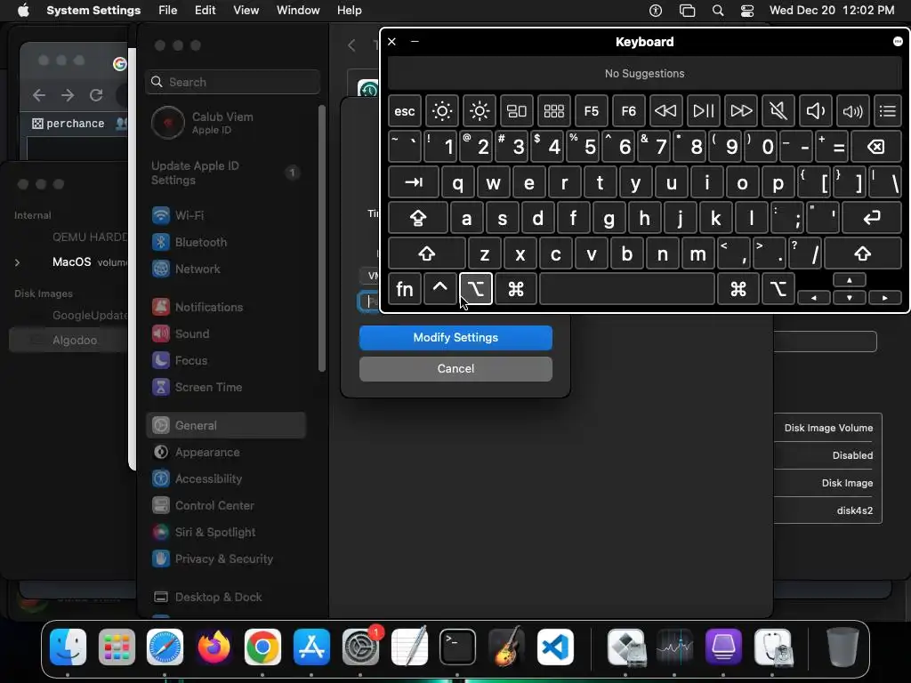The width and height of the screenshot is (911, 683).
Task: Tap the F5 key
Action: [x=591, y=111]
